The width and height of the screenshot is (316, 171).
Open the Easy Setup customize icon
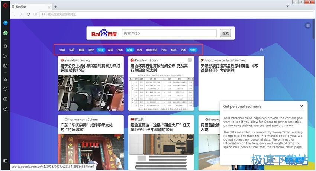[308, 26]
